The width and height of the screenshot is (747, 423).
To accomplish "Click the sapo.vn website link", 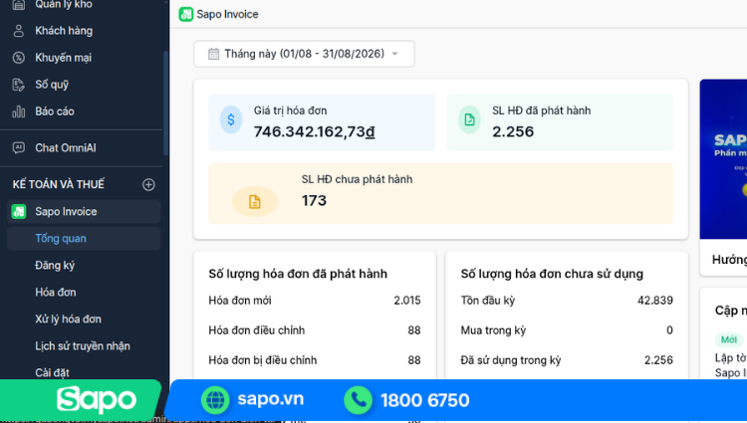I will pyautogui.click(x=271, y=399).
